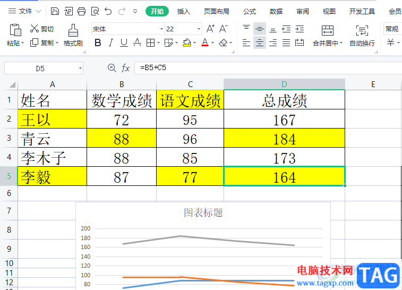Switch to the 视图 (View) tab
This screenshot has width=402, height=290.
tap(329, 11)
